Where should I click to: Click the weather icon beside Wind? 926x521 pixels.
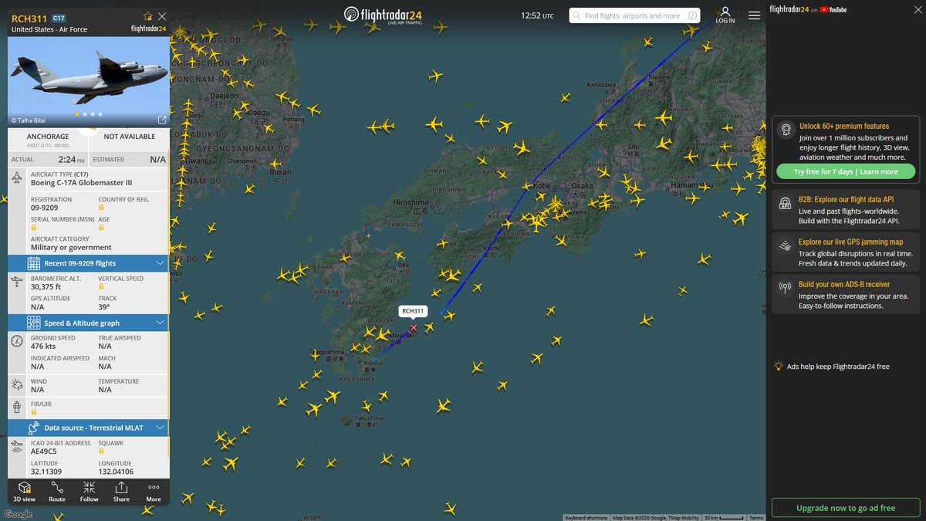pos(17,384)
